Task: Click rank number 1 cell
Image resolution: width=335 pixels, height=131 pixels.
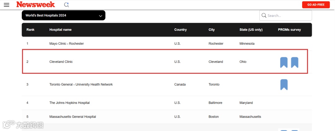Action: click(x=27, y=43)
